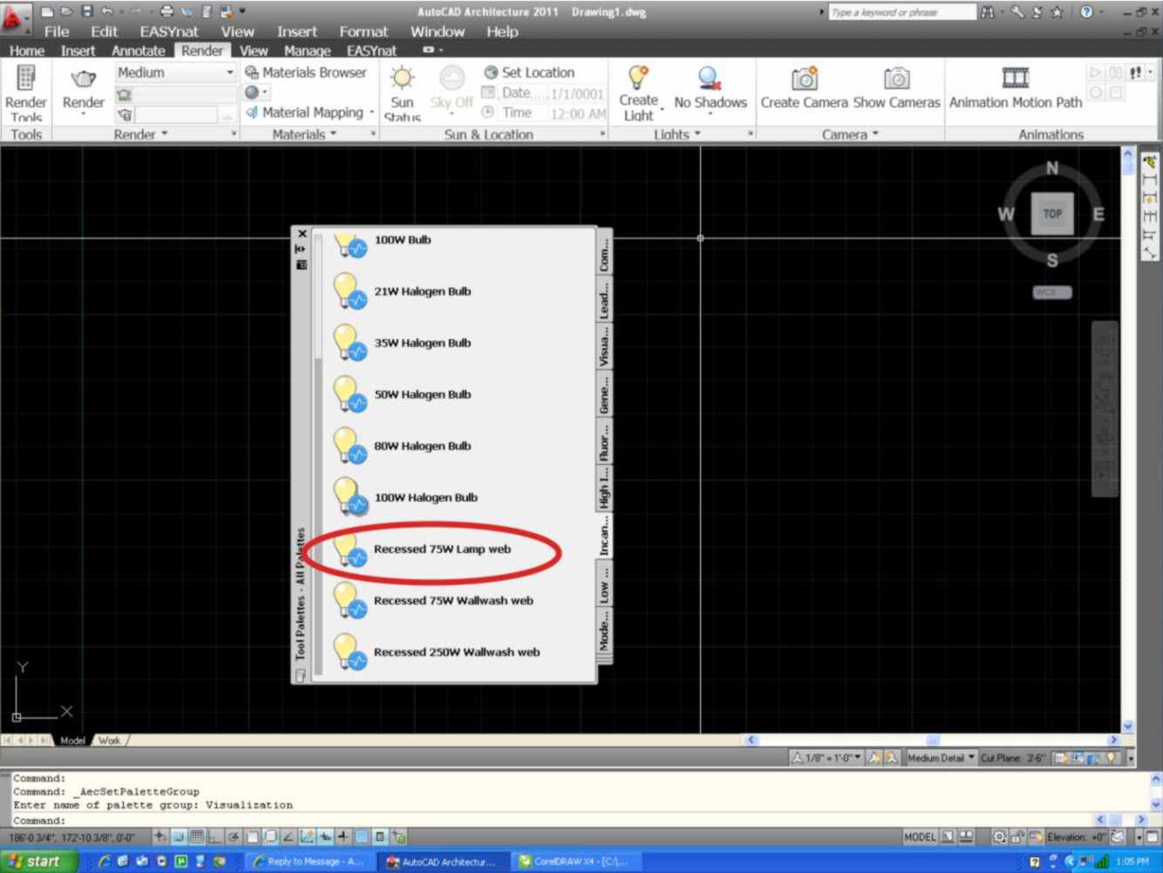Image resolution: width=1163 pixels, height=873 pixels.
Task: Toggle the toolbar lock icon in status bar
Action: 1017,837
